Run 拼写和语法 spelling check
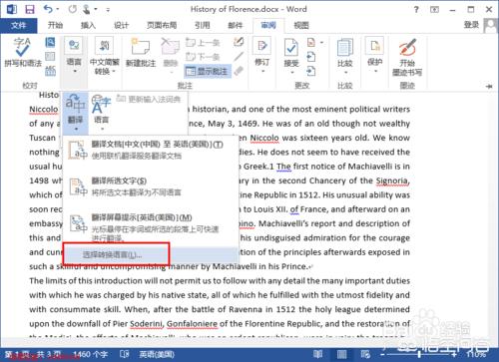 (x=23, y=53)
